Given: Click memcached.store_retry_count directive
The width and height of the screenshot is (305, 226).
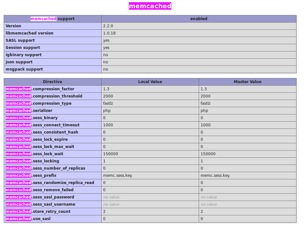Looking at the screenshot, I should tap(38, 211).
